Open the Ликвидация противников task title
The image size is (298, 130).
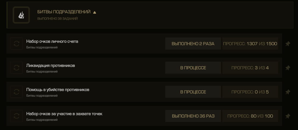click(51, 65)
